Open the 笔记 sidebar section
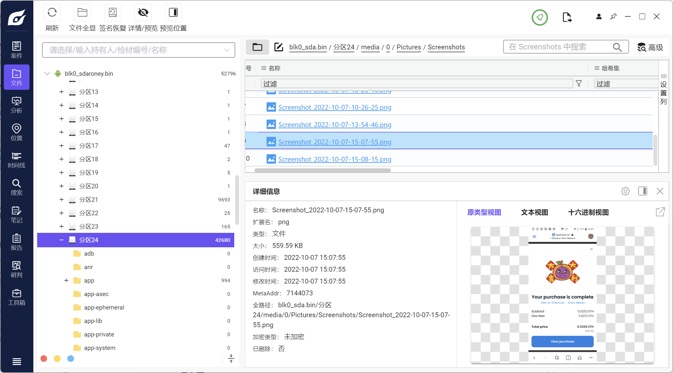This screenshot has width=673, height=373. tap(17, 215)
